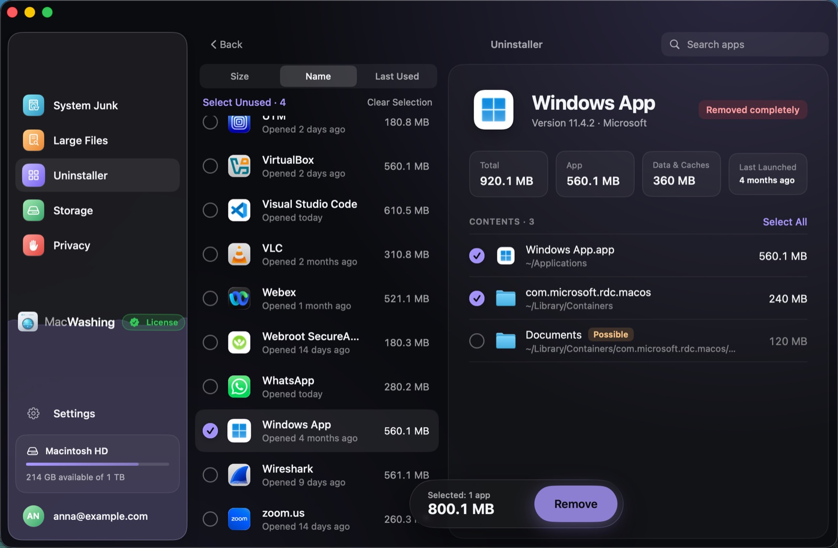Click the purple Remove button
The image size is (838, 548).
tap(576, 504)
